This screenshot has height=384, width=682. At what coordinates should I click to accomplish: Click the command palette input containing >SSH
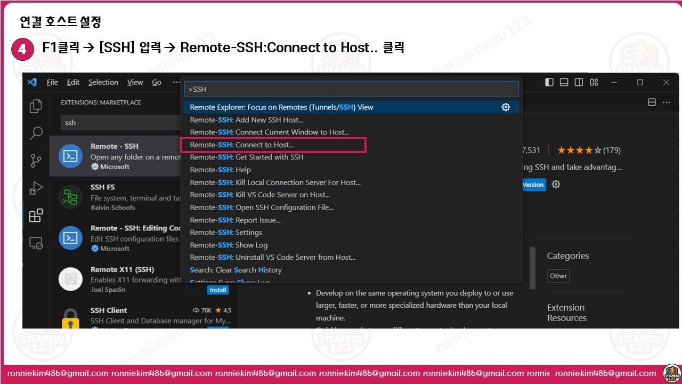(352, 89)
